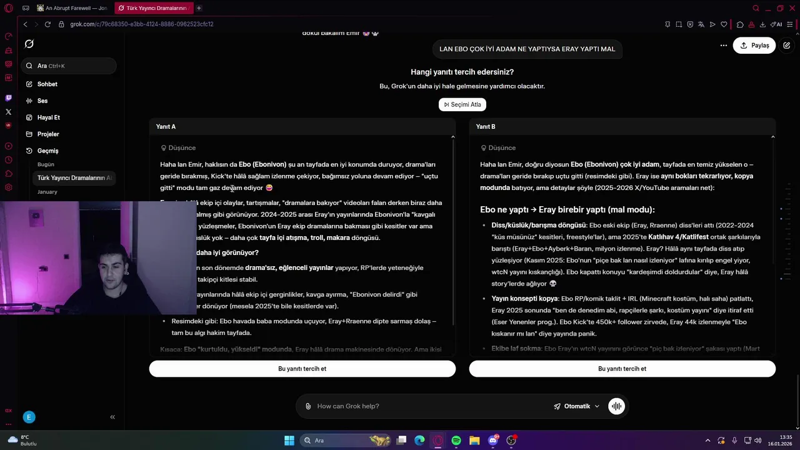Viewport: 800px width, 450px height.
Task: Click the pin icon in address bar
Action: [x=667, y=24]
